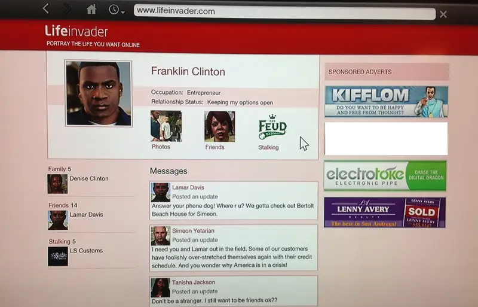
Task: Open The Feud Stalking logo
Action: [x=272, y=127]
